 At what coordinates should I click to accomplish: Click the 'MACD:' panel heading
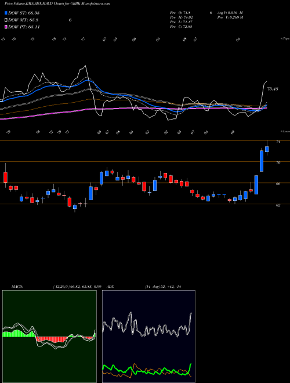point(17,287)
